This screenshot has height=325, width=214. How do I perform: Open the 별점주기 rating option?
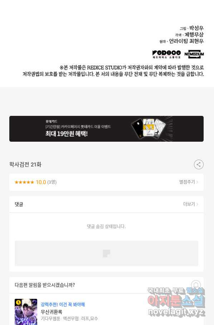pos(189,182)
